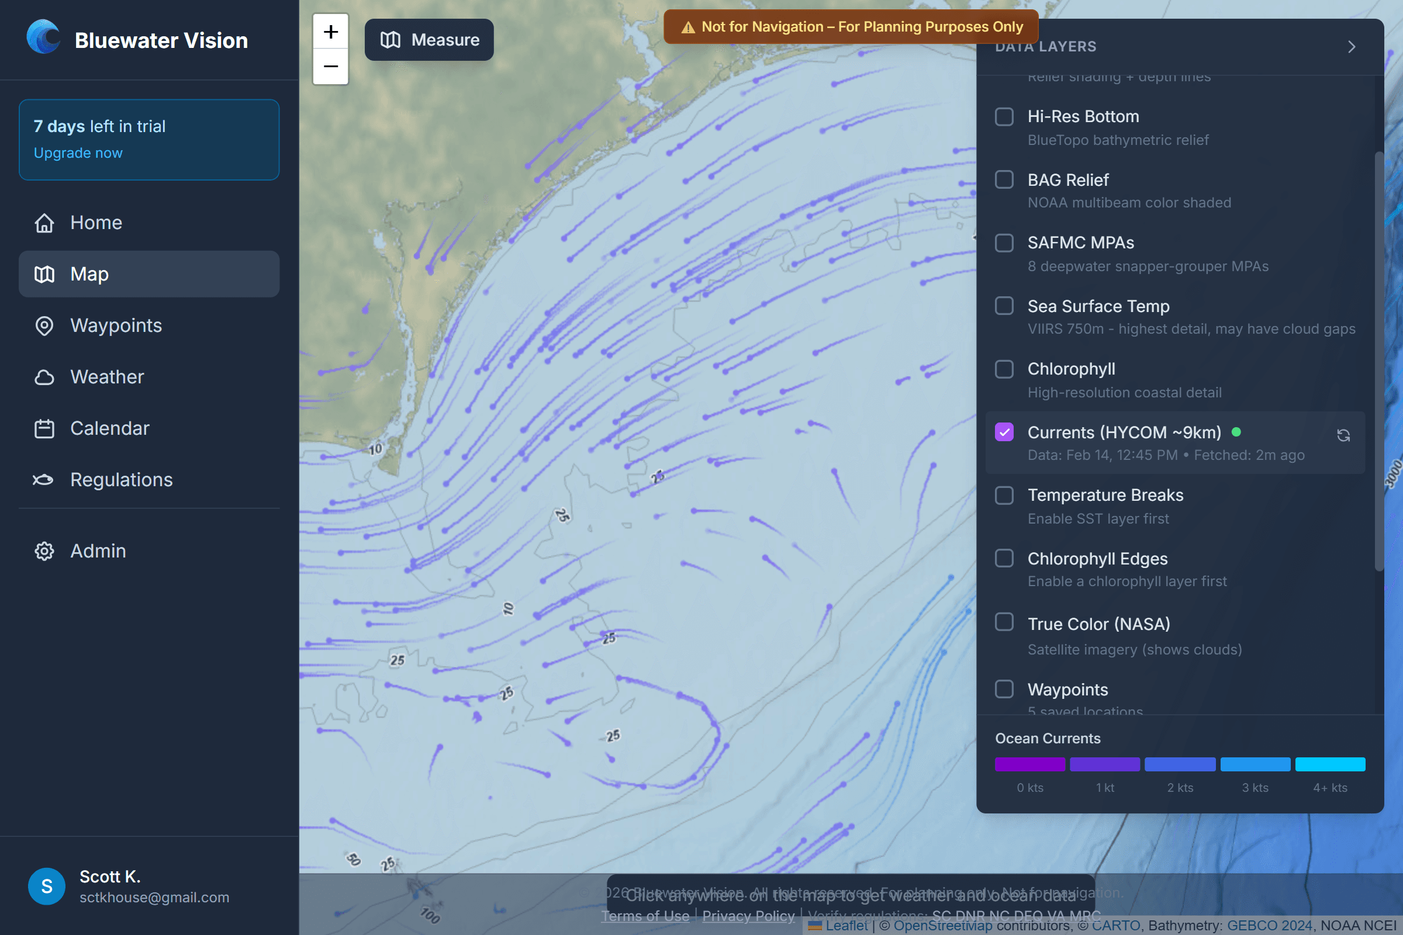Open Admin settings via the gear icon

point(44,551)
